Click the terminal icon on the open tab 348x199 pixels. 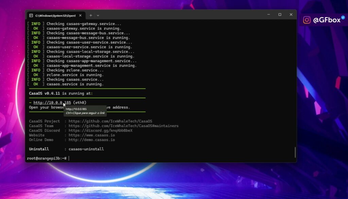tap(31, 16)
